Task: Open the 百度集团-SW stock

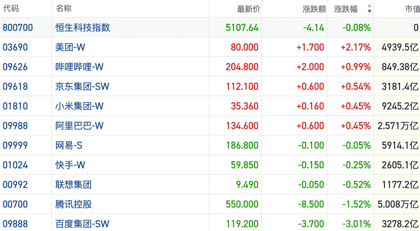Action: 82,224
